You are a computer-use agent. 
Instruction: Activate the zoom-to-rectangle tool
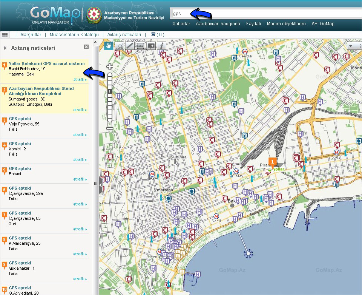pyautogui.click(x=120, y=46)
